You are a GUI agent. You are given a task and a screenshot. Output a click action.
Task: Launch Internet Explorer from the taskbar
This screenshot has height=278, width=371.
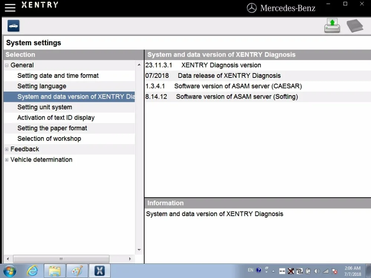32,271
